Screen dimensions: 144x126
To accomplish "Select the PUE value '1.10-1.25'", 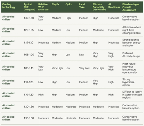I will click(x=29, y=82).
